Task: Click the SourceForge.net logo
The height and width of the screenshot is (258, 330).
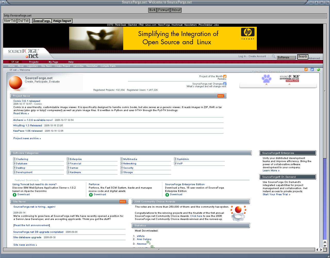Action: click(23, 53)
